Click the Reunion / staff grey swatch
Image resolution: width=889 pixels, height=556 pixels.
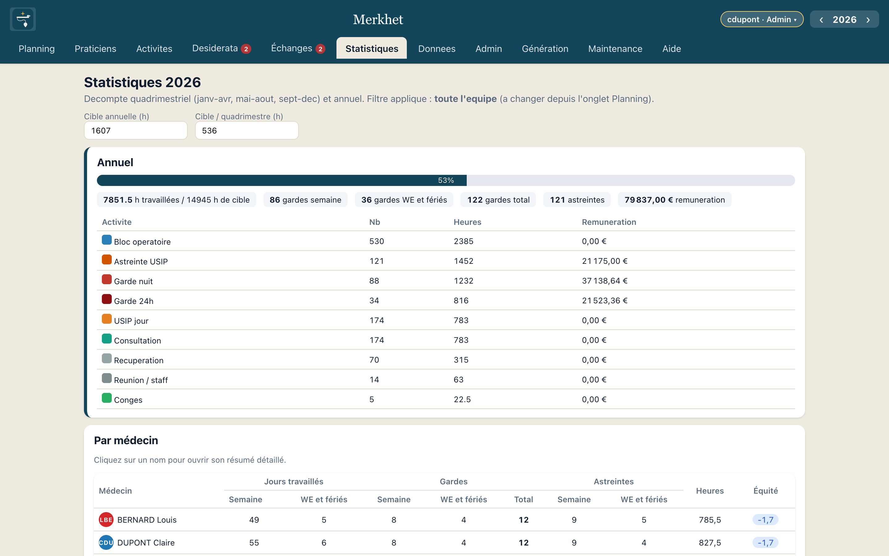(106, 378)
